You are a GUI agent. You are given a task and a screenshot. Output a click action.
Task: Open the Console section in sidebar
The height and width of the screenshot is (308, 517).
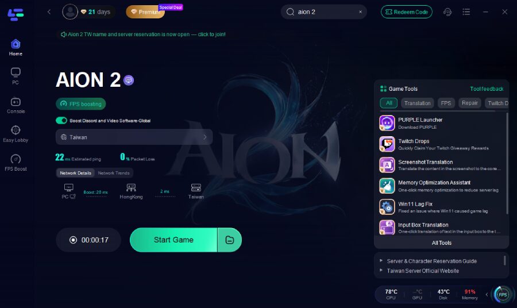16,106
